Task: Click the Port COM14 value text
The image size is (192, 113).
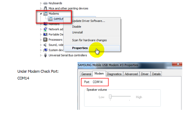Action: click(97, 82)
